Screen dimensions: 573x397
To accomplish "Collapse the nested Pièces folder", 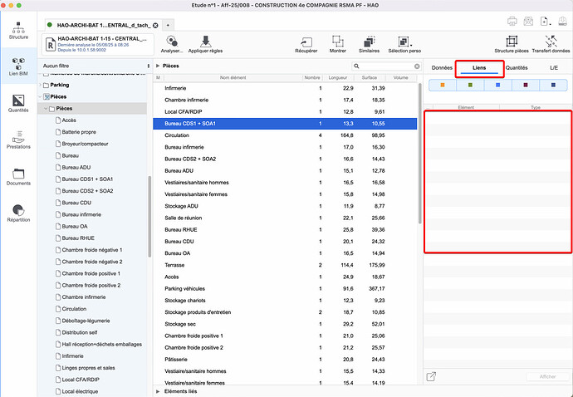I will click(x=46, y=109).
